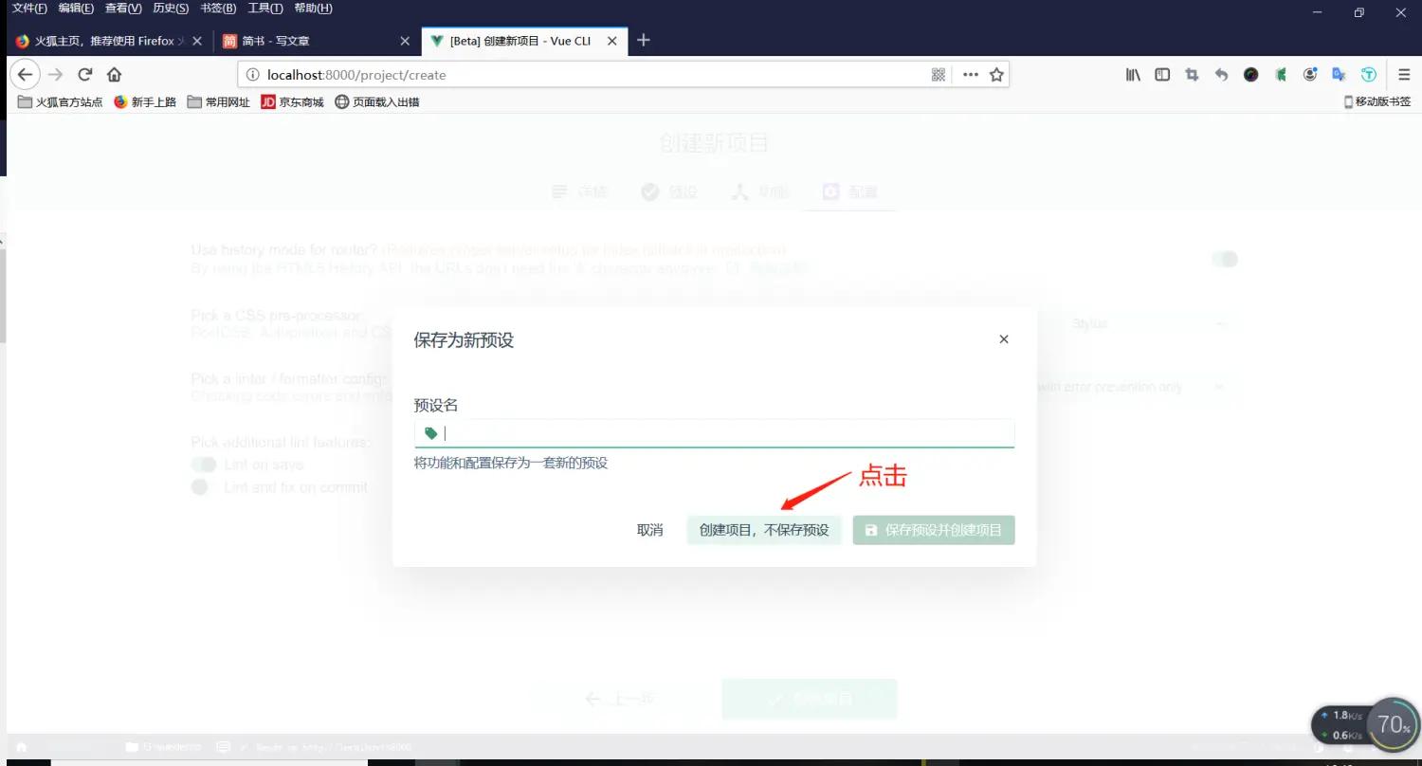Open the 京东商城 bookmark
1422x766 pixels.
293,101
